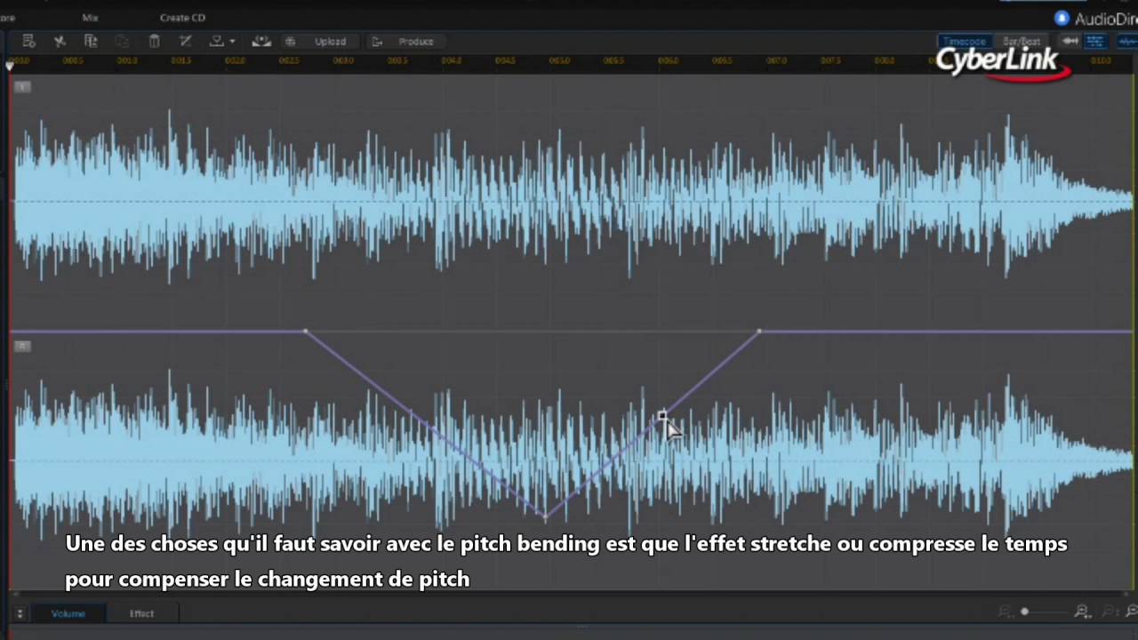Open the Mix tab
Image resolution: width=1138 pixels, height=640 pixels.
tap(90, 18)
